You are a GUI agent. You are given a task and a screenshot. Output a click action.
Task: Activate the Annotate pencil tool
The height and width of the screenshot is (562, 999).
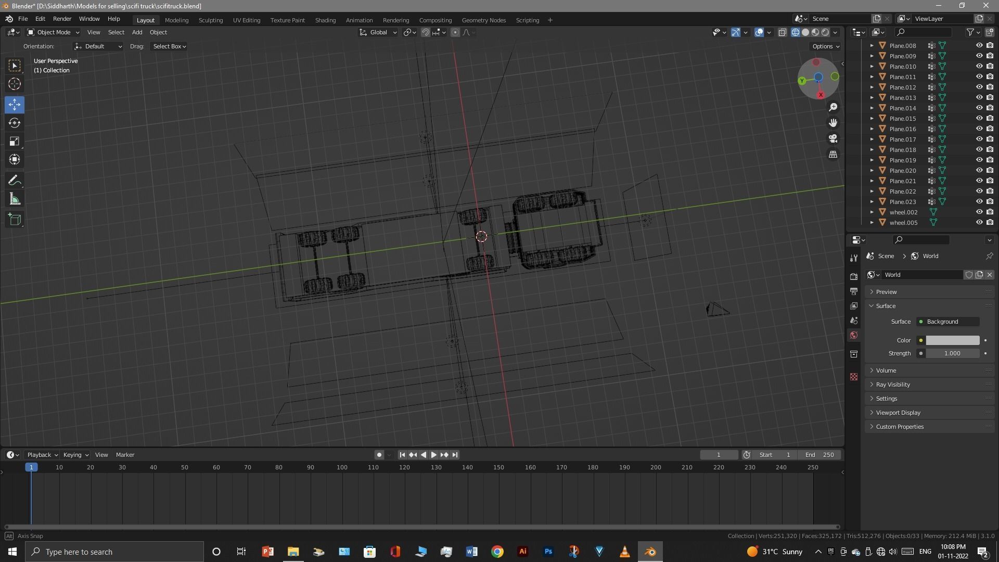click(x=15, y=181)
